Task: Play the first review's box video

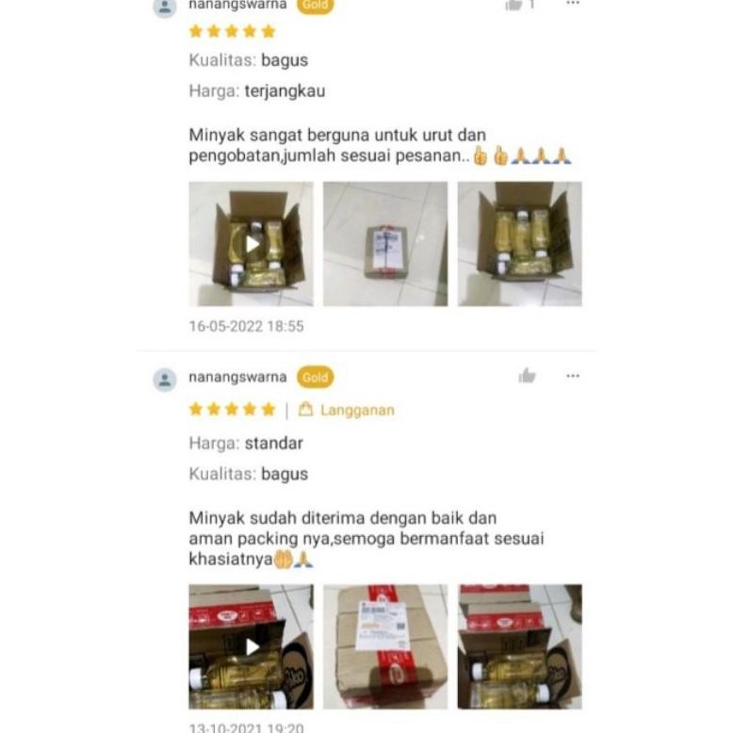Action: (251, 244)
